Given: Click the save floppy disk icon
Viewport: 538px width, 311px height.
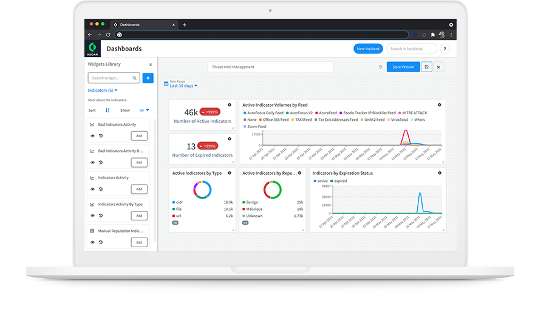Looking at the screenshot, I should pyautogui.click(x=427, y=67).
